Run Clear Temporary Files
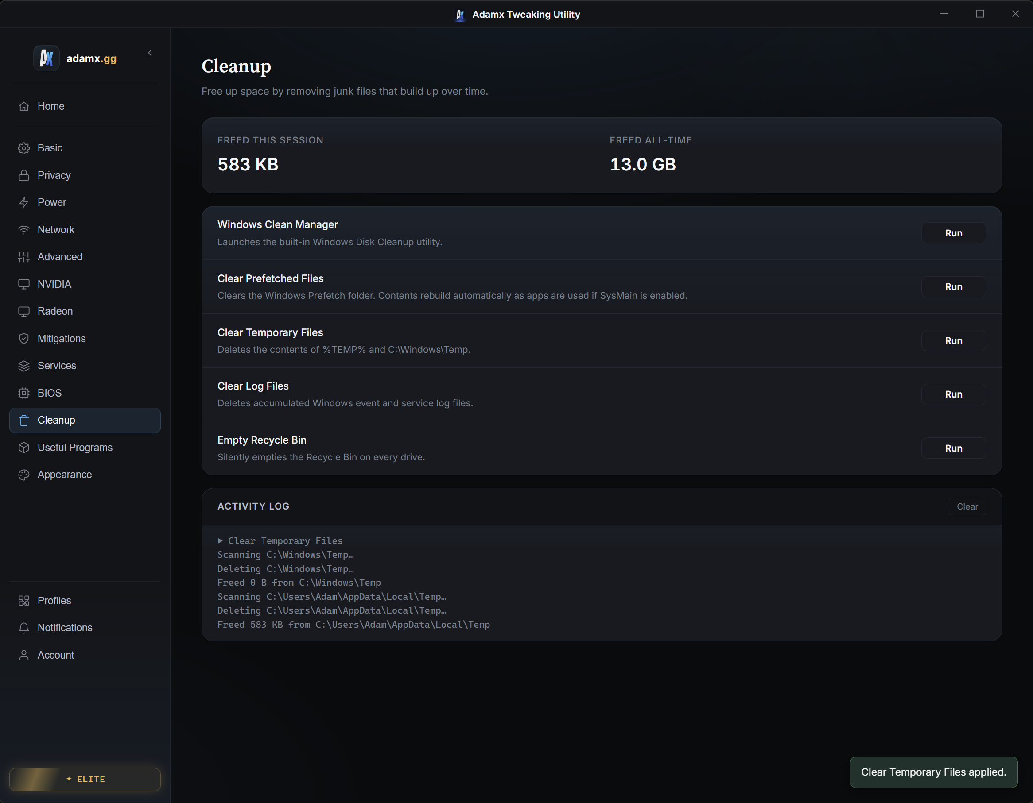Viewport: 1033px width, 803px height. (x=953, y=341)
